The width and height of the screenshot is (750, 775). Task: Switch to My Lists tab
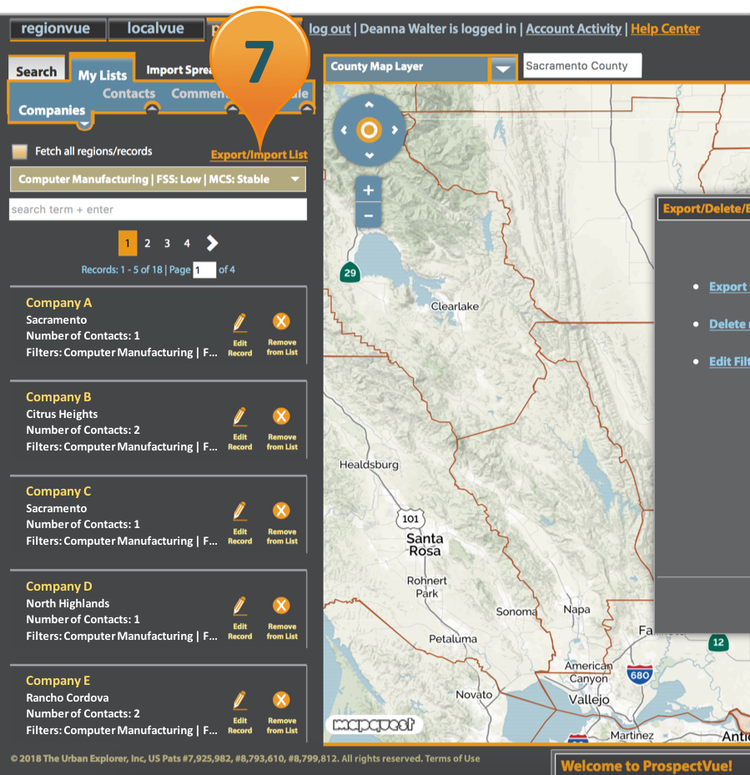tap(103, 75)
